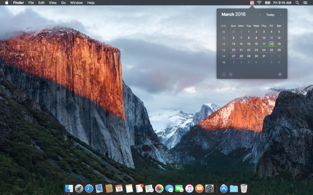The width and height of the screenshot is (313, 195).
Task: Select March 29 in the calendar grid
Action: pos(248,56)
